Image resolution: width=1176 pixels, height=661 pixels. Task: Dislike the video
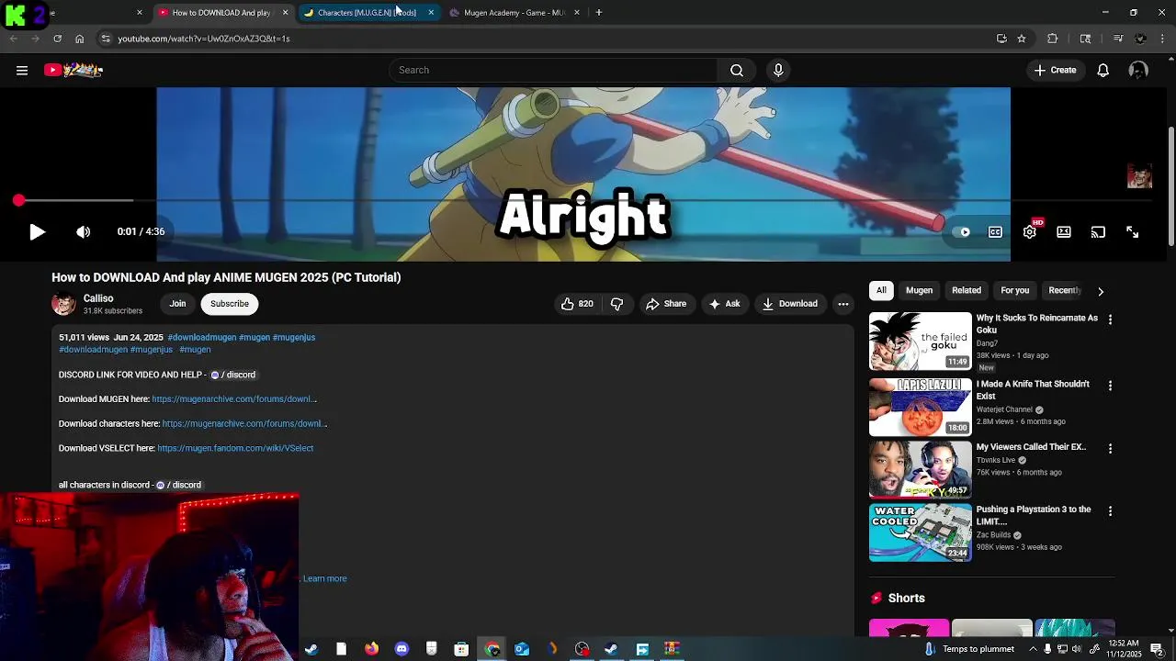(617, 304)
